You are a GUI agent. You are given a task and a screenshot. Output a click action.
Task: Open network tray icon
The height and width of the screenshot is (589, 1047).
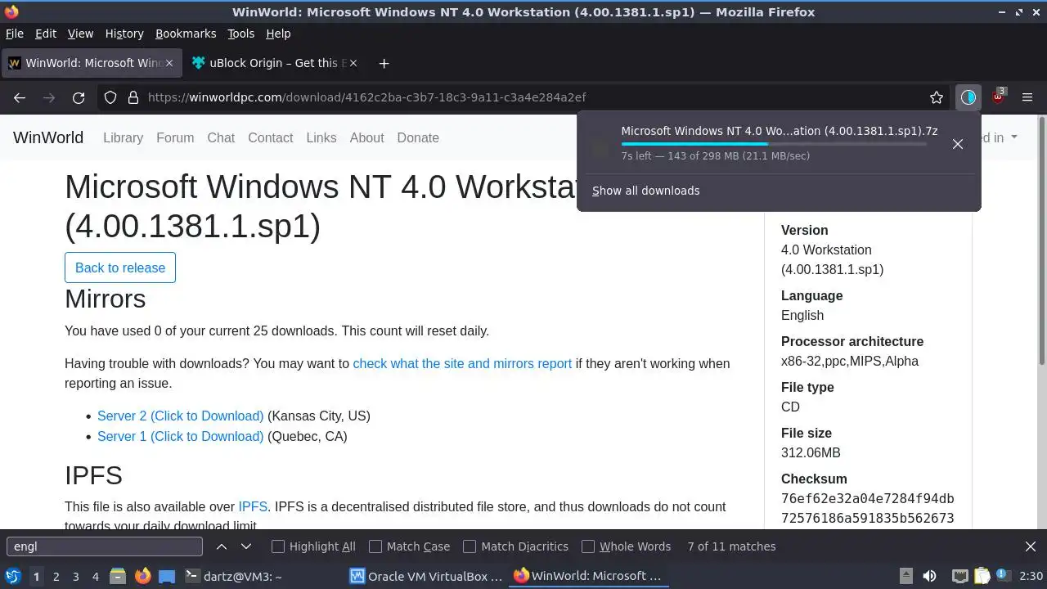click(959, 576)
